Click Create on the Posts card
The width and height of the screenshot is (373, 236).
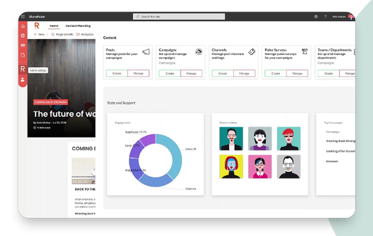tap(116, 73)
